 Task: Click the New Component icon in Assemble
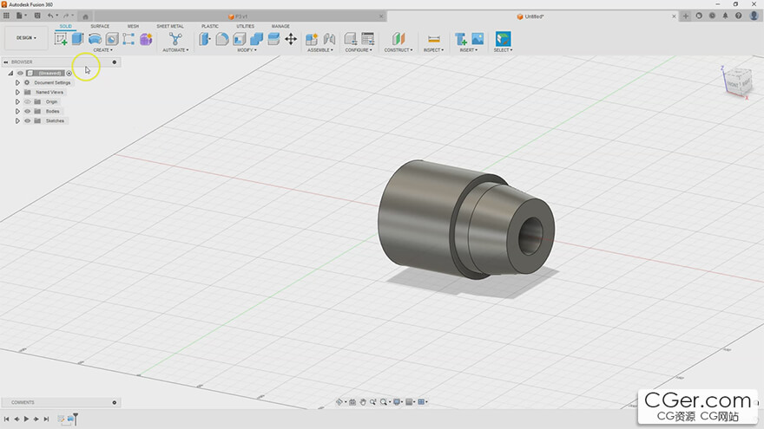pyautogui.click(x=312, y=39)
